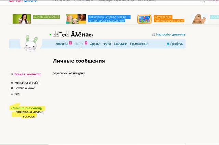Open Помощь по сайту help banner
Image resolution: width=219 pixels, height=145 pixels.
(x=27, y=108)
